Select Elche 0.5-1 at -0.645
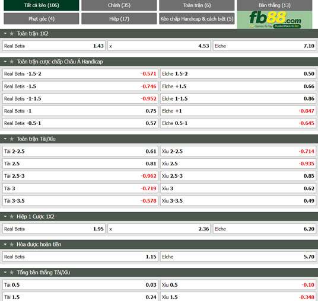 [238, 123]
